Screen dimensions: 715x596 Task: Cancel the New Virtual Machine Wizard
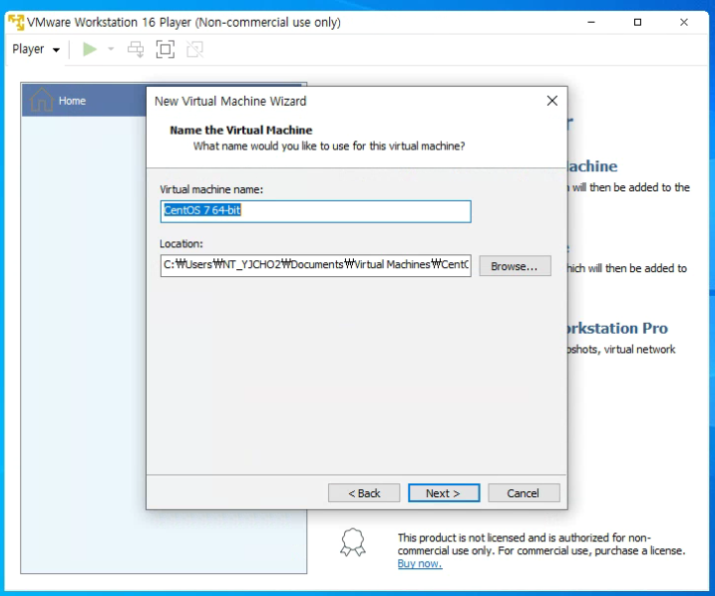click(x=524, y=493)
